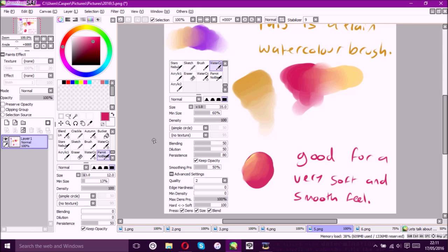
Task: Show the color wheel panel
Action: click(x=61, y=20)
